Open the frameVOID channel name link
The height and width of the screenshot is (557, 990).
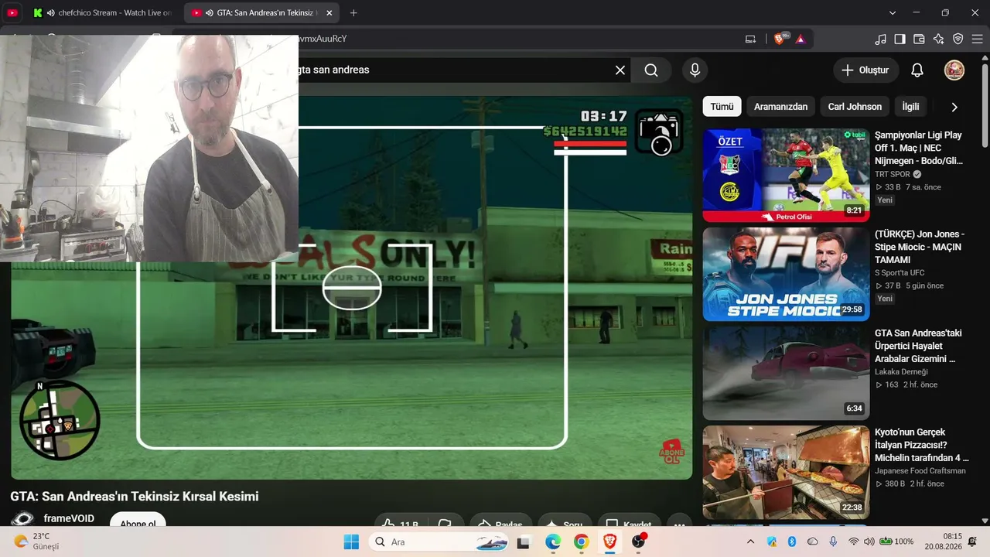tap(69, 518)
